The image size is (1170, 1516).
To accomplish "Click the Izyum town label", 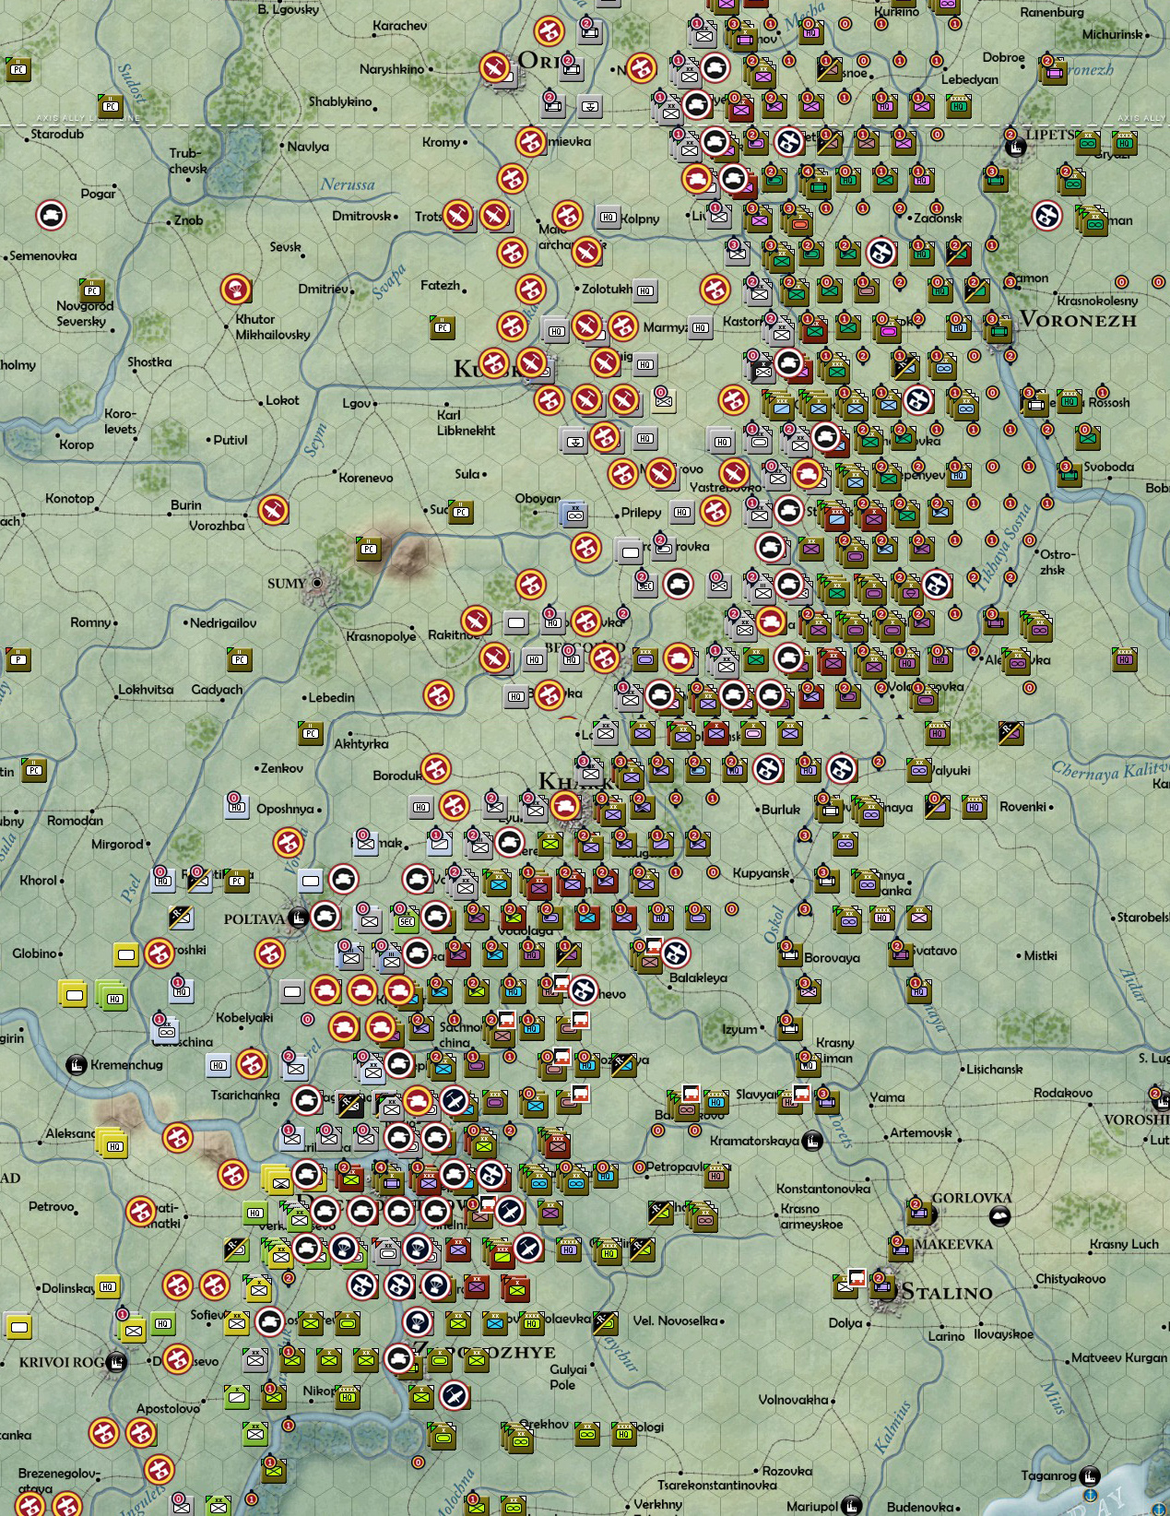I will click(x=739, y=1029).
